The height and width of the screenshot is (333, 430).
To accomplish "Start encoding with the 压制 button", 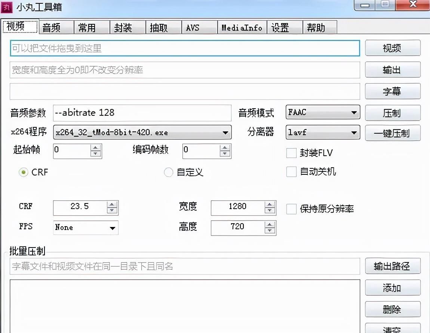I will pyautogui.click(x=393, y=113).
